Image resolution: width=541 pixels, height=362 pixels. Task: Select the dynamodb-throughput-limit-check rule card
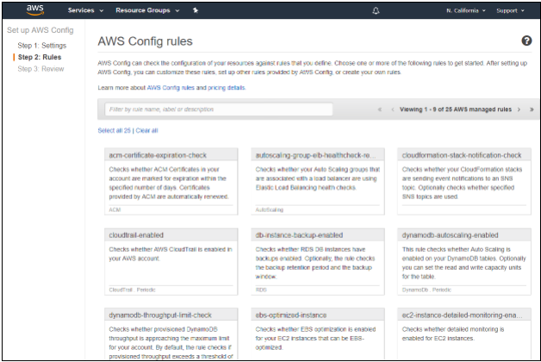tap(171, 334)
